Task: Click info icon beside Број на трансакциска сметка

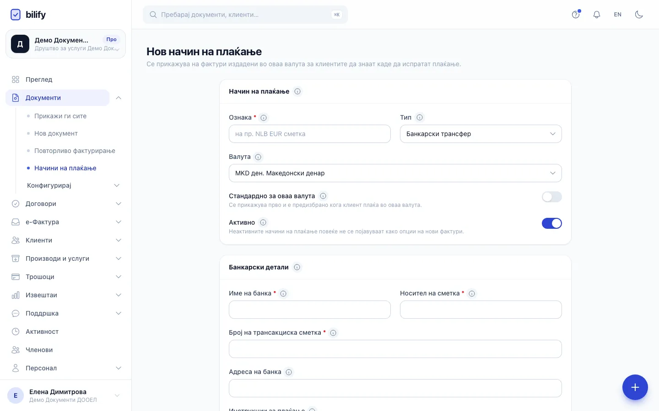Action: tap(333, 333)
